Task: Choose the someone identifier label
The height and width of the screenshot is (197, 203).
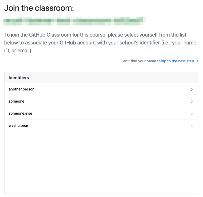Action: [17, 101]
